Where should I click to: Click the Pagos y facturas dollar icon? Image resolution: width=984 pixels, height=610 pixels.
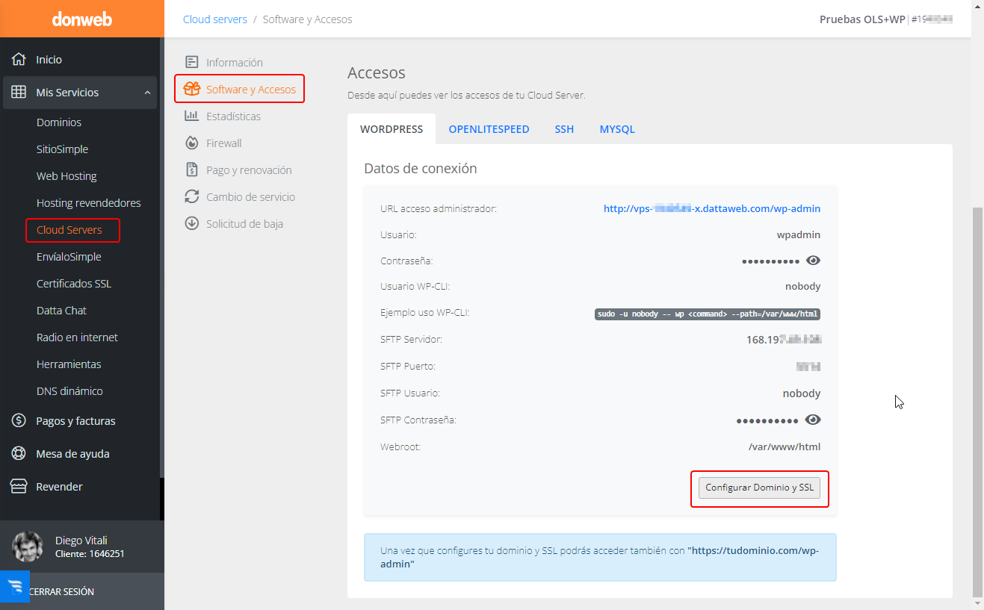[x=19, y=421]
